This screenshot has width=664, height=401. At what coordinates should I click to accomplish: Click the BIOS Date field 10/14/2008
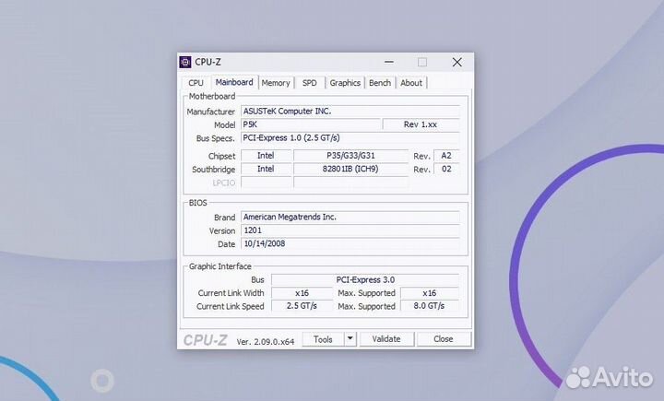pos(350,244)
